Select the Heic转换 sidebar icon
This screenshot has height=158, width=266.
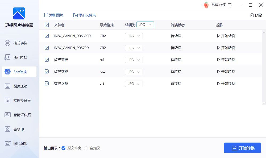click(7, 57)
